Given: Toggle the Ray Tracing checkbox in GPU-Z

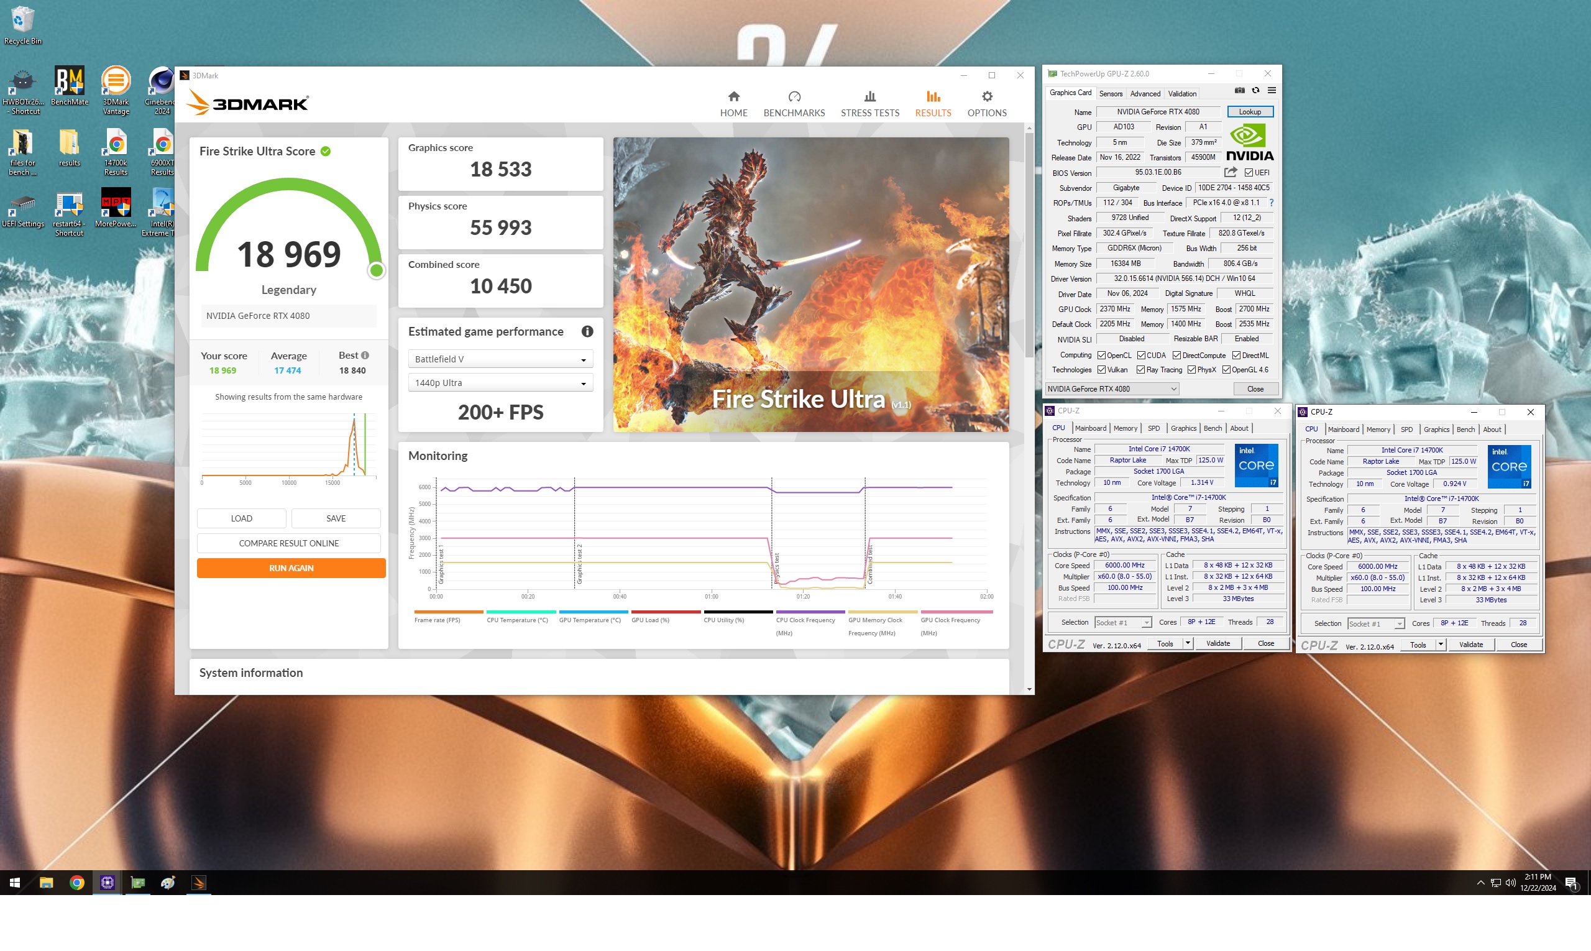Looking at the screenshot, I should pyautogui.click(x=1140, y=370).
